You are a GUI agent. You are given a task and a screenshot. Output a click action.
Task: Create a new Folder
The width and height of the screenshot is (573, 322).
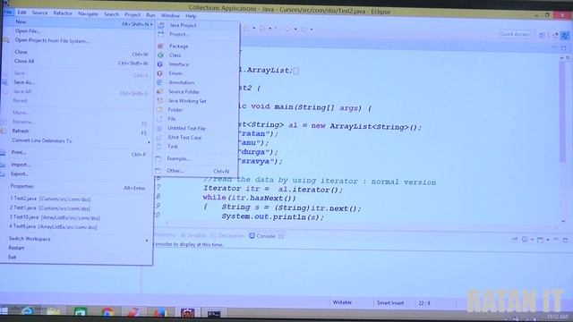175,110
